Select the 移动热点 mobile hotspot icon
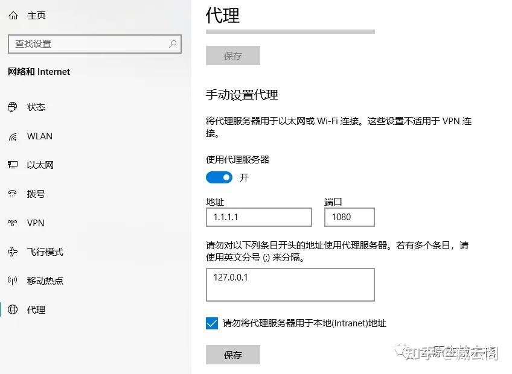 pos(13,280)
